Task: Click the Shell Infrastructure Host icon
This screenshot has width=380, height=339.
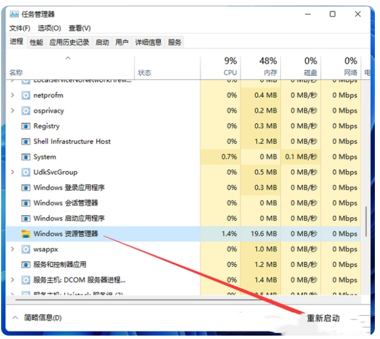Action: tap(26, 141)
